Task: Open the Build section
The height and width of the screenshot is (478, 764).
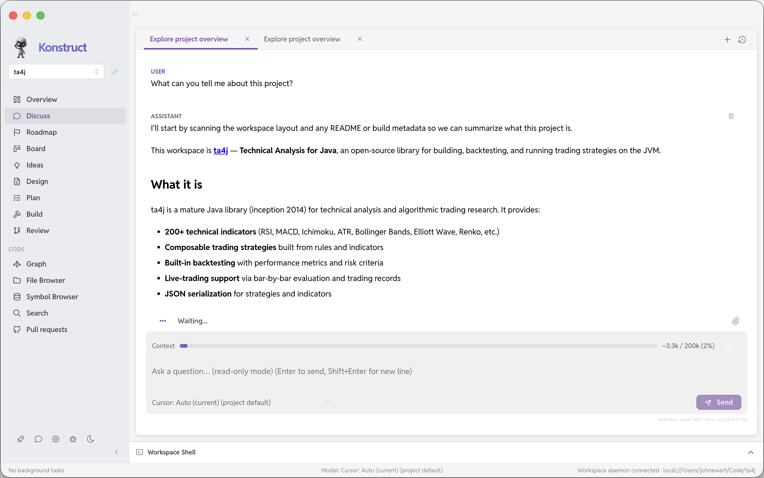Action: click(x=65, y=214)
